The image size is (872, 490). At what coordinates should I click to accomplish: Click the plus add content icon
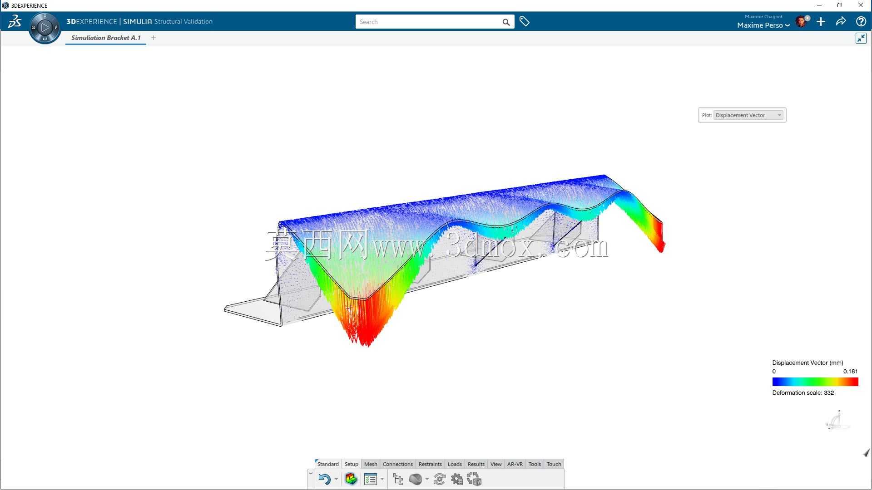pyautogui.click(x=821, y=22)
